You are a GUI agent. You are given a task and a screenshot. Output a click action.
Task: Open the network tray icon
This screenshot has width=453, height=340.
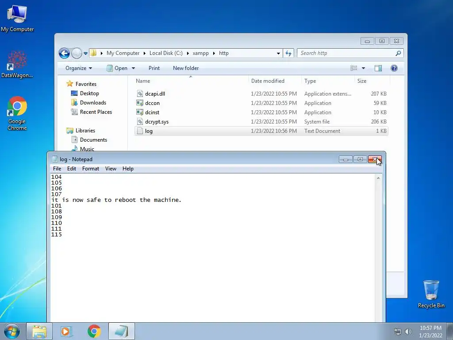pos(398,332)
